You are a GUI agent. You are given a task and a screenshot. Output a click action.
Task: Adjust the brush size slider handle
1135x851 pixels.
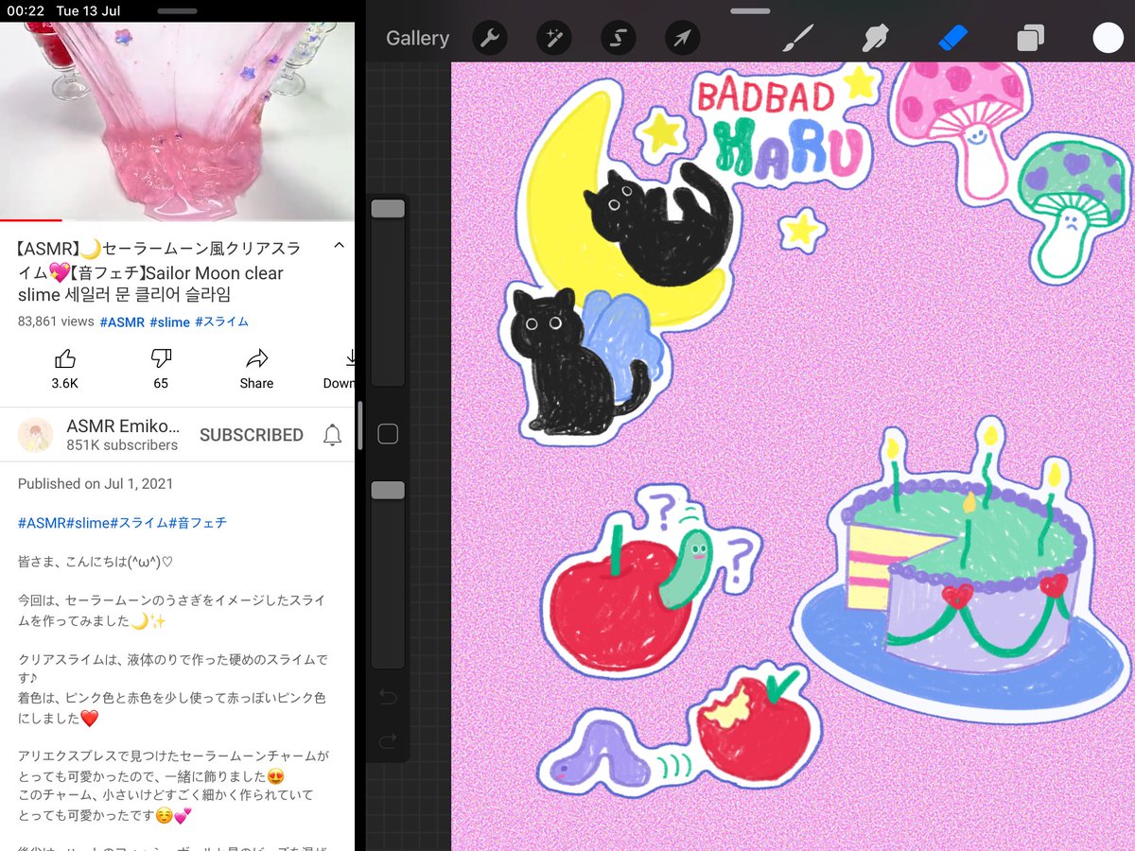pos(388,209)
